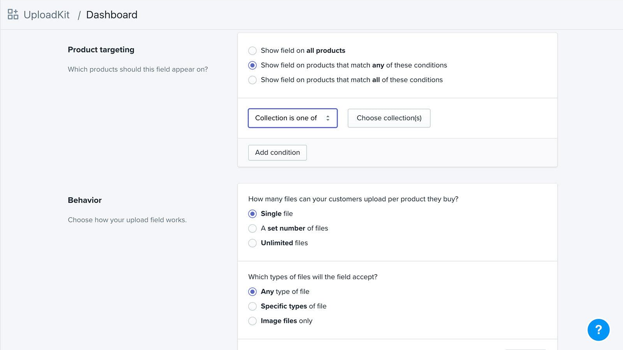
Task: Open Dashboard from the breadcrumb
Action: pyautogui.click(x=112, y=15)
